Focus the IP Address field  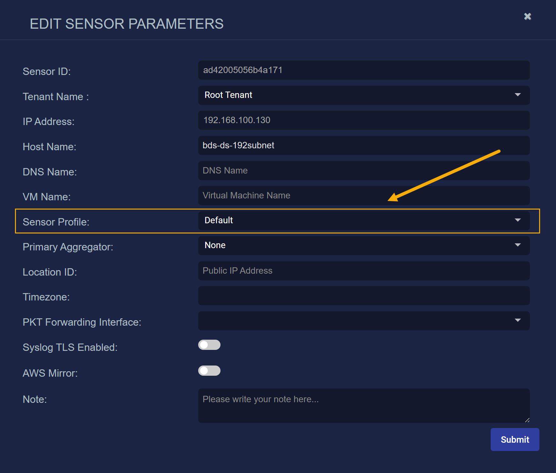[364, 120]
